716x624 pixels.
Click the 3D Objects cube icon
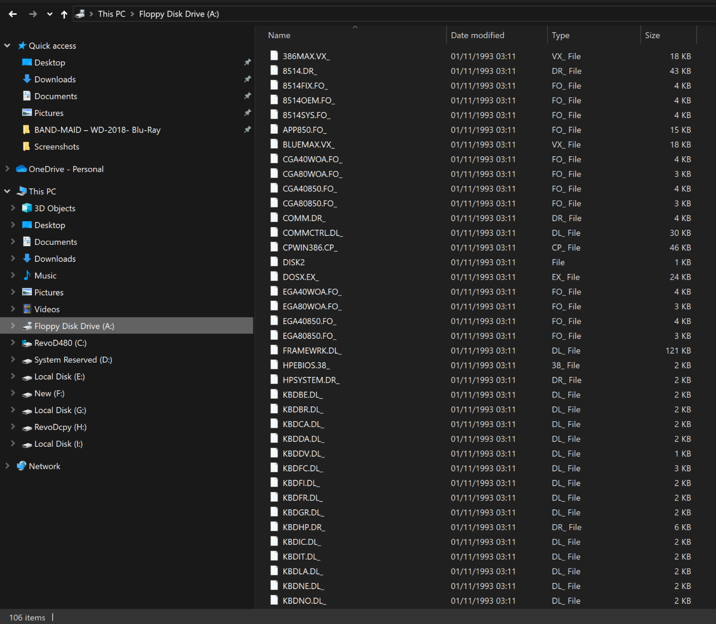pos(27,208)
